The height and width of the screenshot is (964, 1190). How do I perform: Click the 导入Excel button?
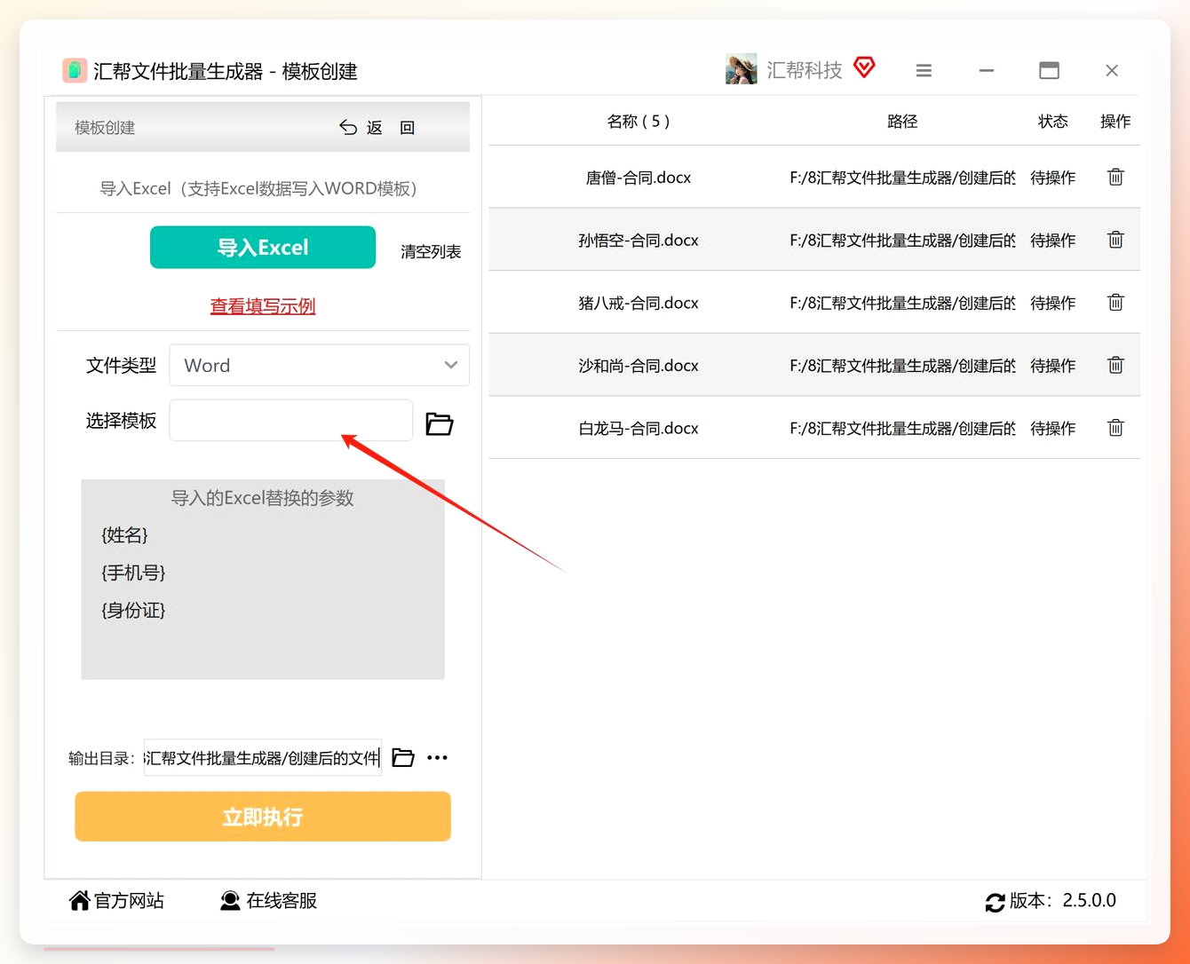[x=263, y=247]
